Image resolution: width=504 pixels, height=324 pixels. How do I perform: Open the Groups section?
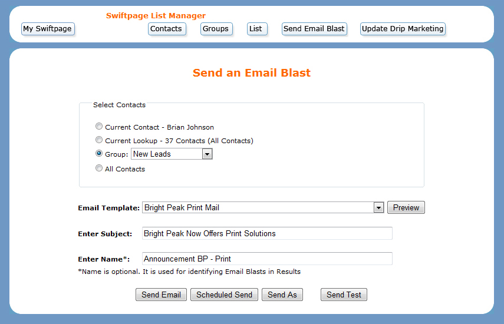[216, 29]
